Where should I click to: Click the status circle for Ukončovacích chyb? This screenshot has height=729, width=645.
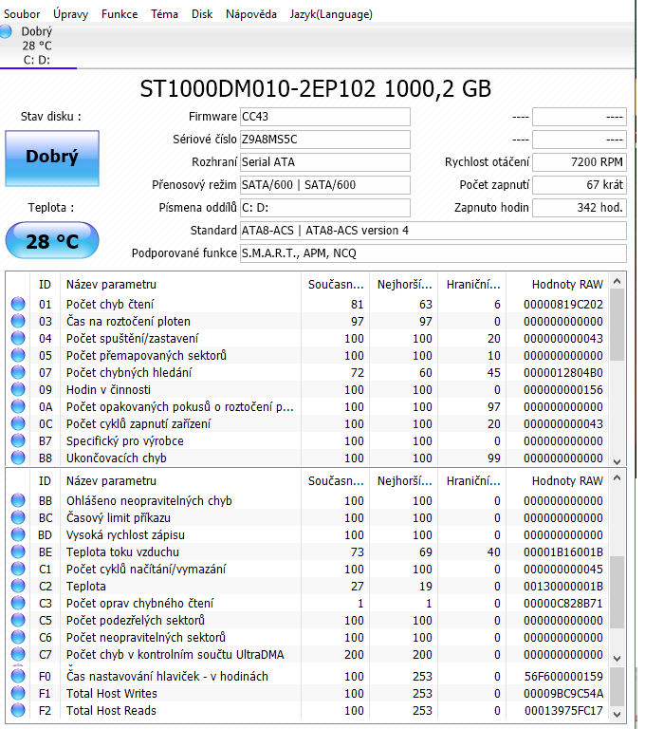[18, 458]
